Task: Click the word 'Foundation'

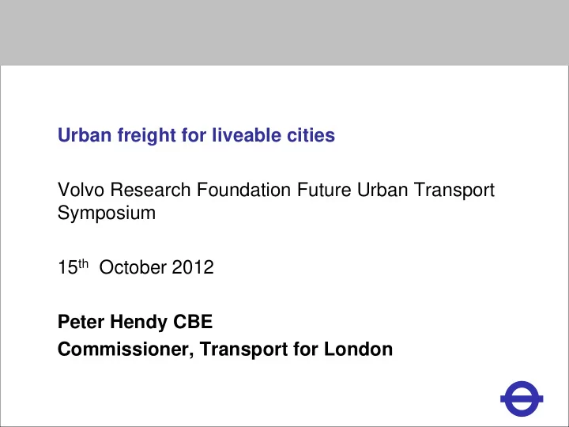Action: click(244, 190)
